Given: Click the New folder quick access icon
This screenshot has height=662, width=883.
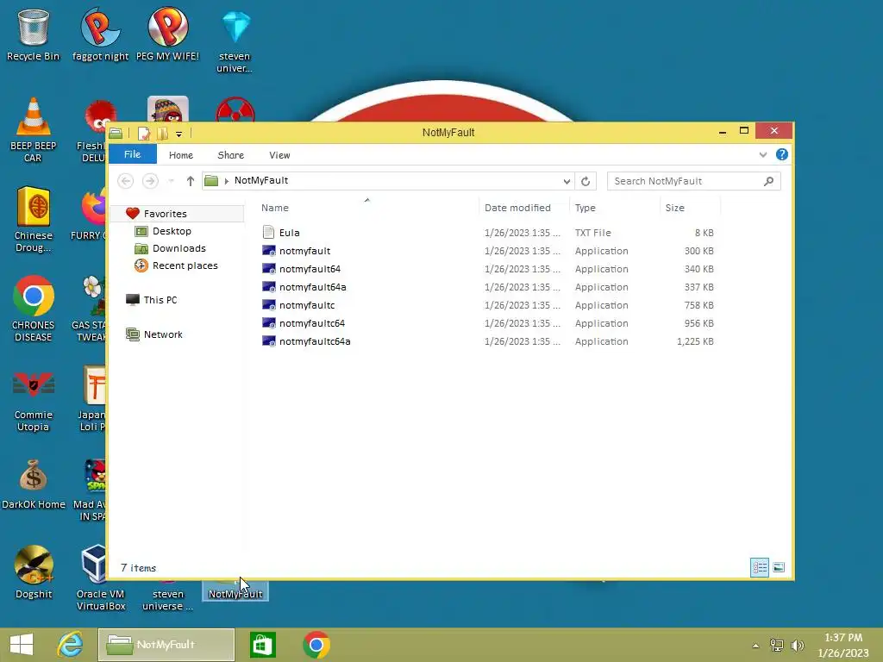Looking at the screenshot, I should 162,134.
